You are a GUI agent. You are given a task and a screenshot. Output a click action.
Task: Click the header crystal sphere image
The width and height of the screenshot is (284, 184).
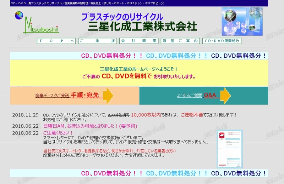point(242,22)
